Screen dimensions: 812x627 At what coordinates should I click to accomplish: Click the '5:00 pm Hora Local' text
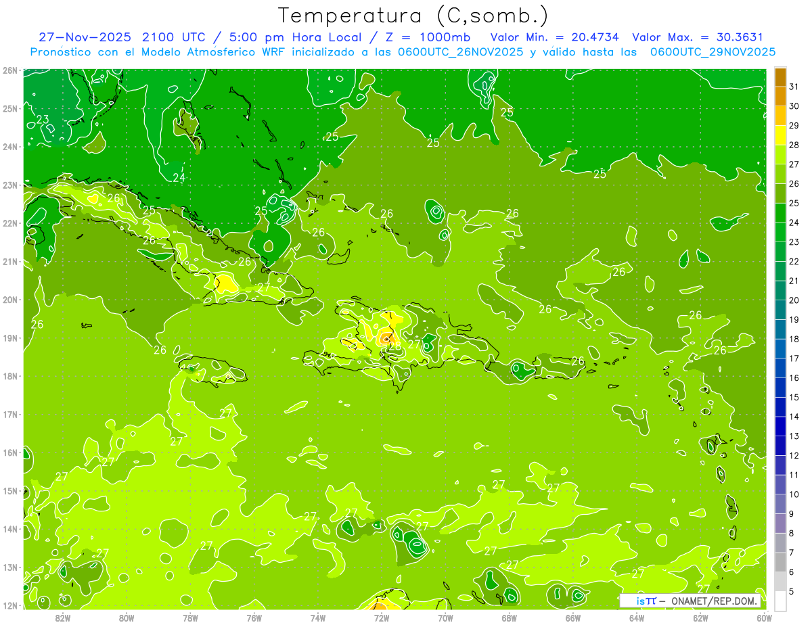293,37
